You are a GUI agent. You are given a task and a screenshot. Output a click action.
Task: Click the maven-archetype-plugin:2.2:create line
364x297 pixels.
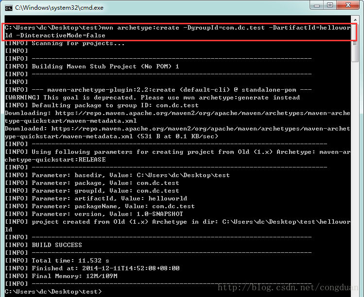tap(158, 90)
